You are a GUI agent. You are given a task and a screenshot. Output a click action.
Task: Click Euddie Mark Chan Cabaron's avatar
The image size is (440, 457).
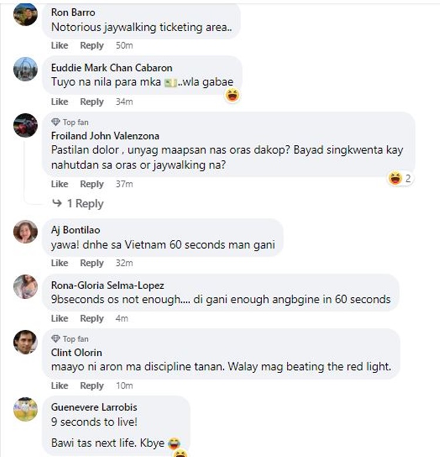pyautogui.click(x=25, y=69)
